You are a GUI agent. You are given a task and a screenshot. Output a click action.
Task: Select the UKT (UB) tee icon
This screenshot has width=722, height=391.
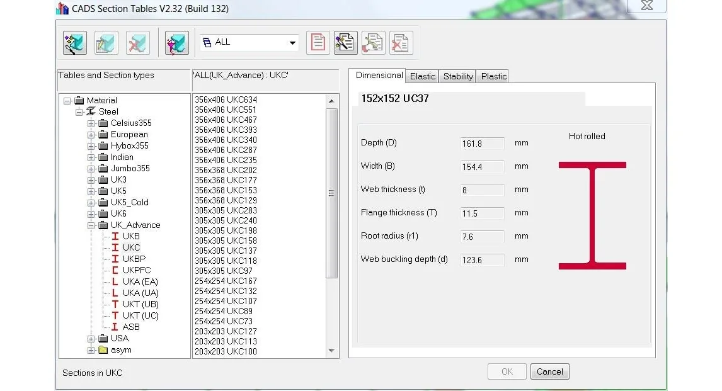pyautogui.click(x=115, y=304)
